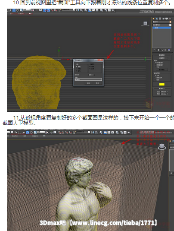Click yellow section color swatch
174x231 pixels.
(x=162, y=85)
